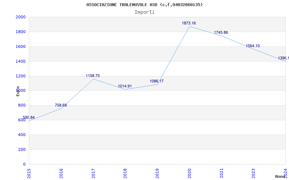Click the x-axis year 2018

[x=125, y=174]
